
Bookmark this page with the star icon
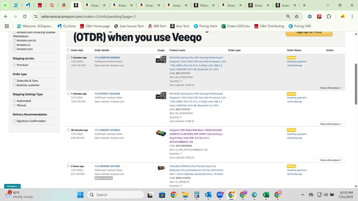coord(297,16)
